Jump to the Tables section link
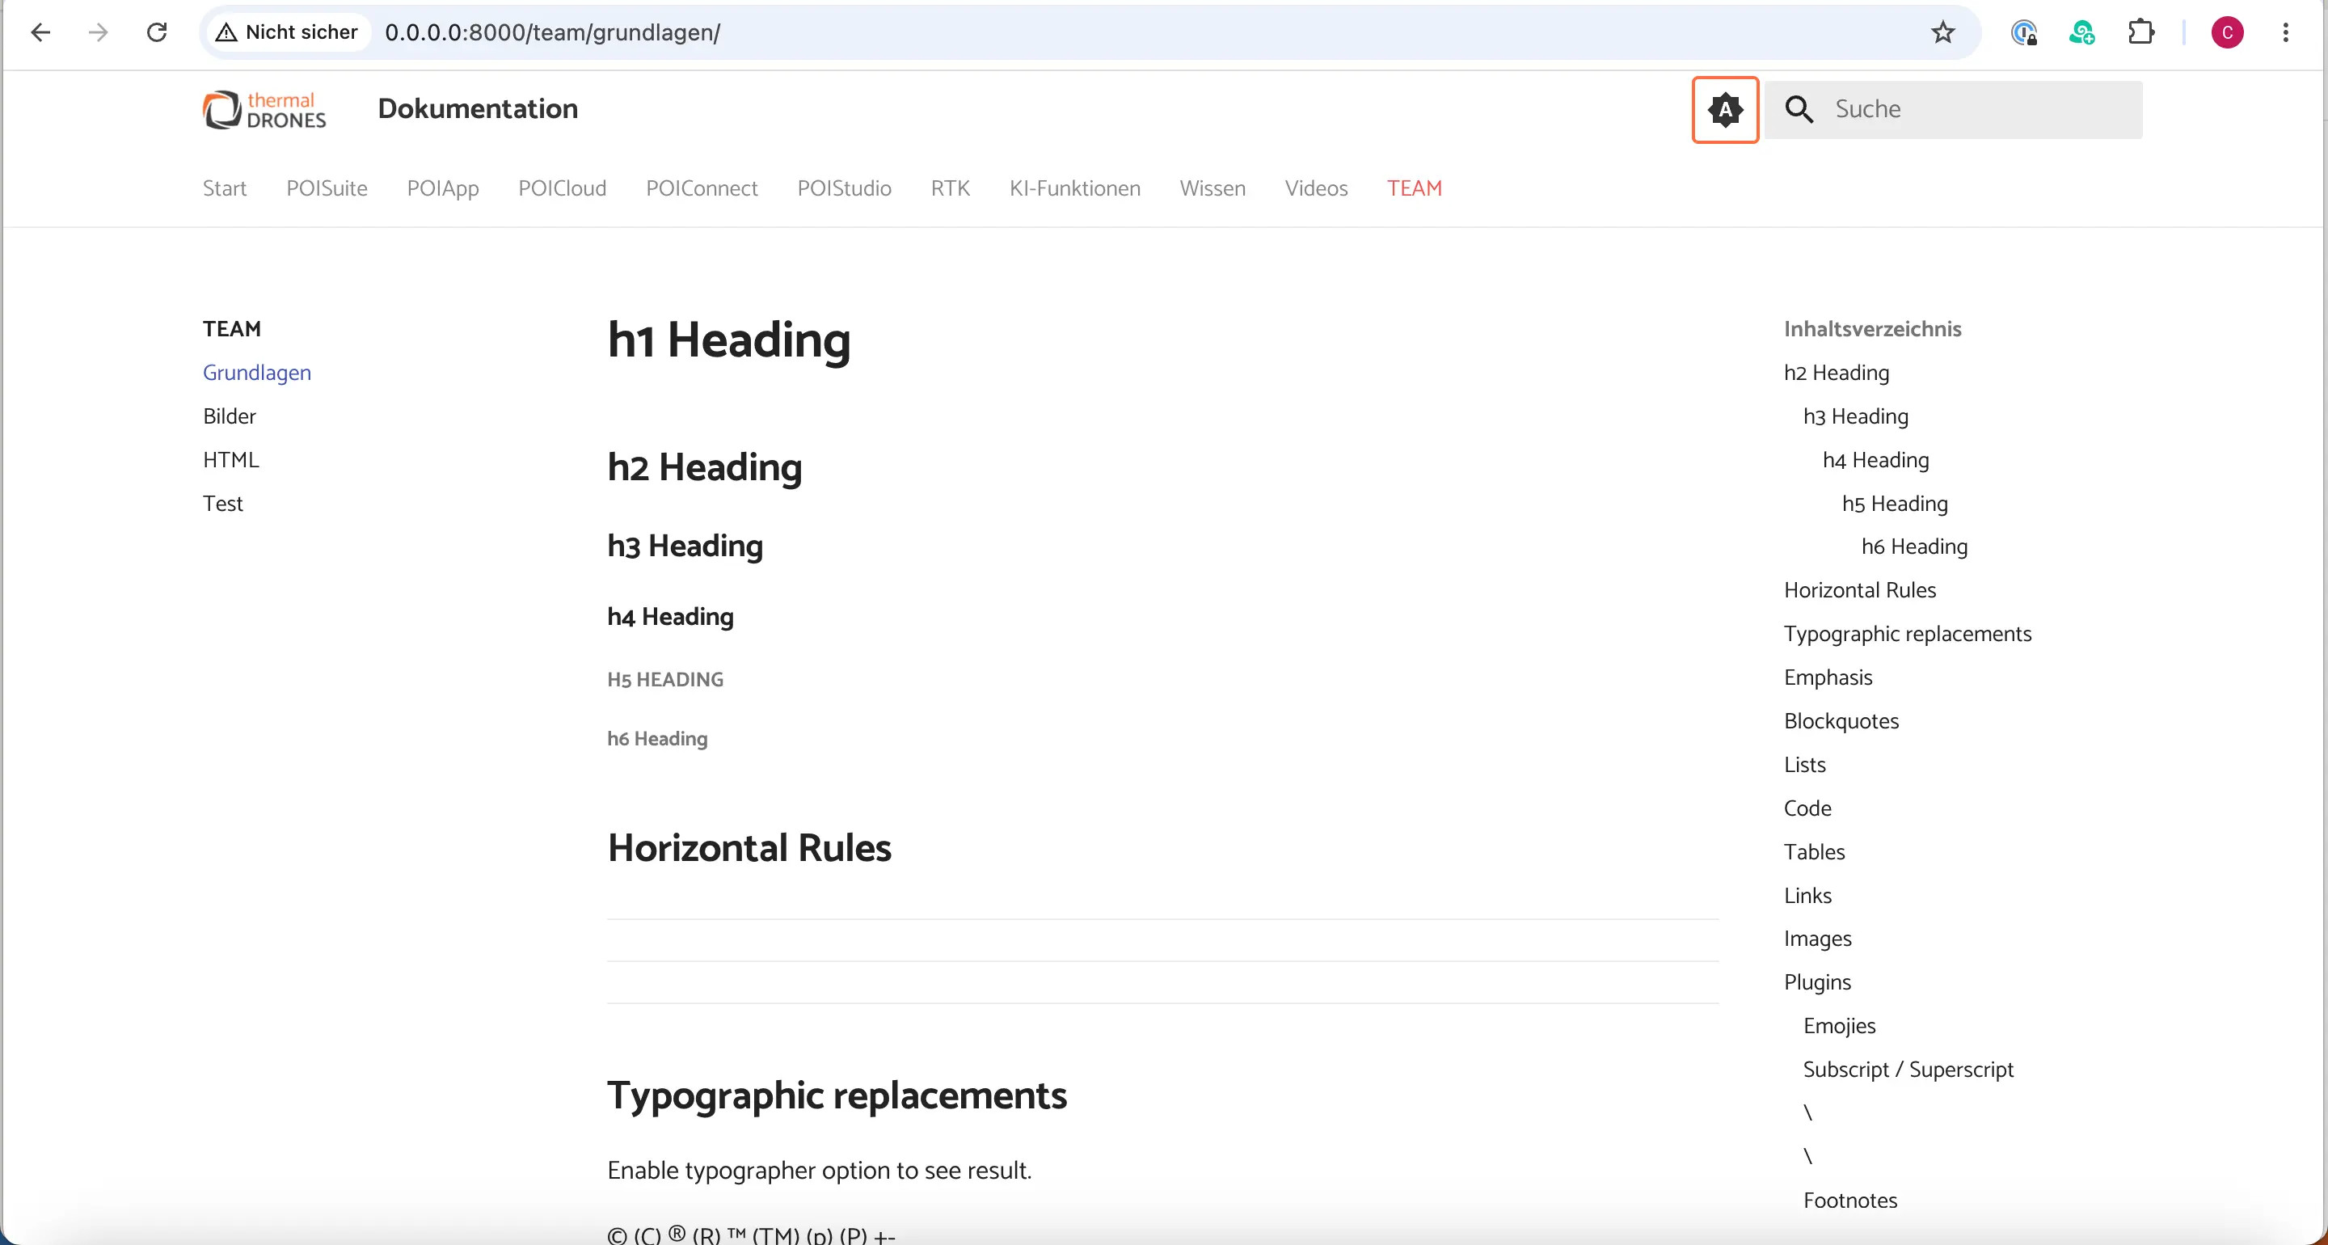Screen dimensions: 2328x1245 [1814, 852]
